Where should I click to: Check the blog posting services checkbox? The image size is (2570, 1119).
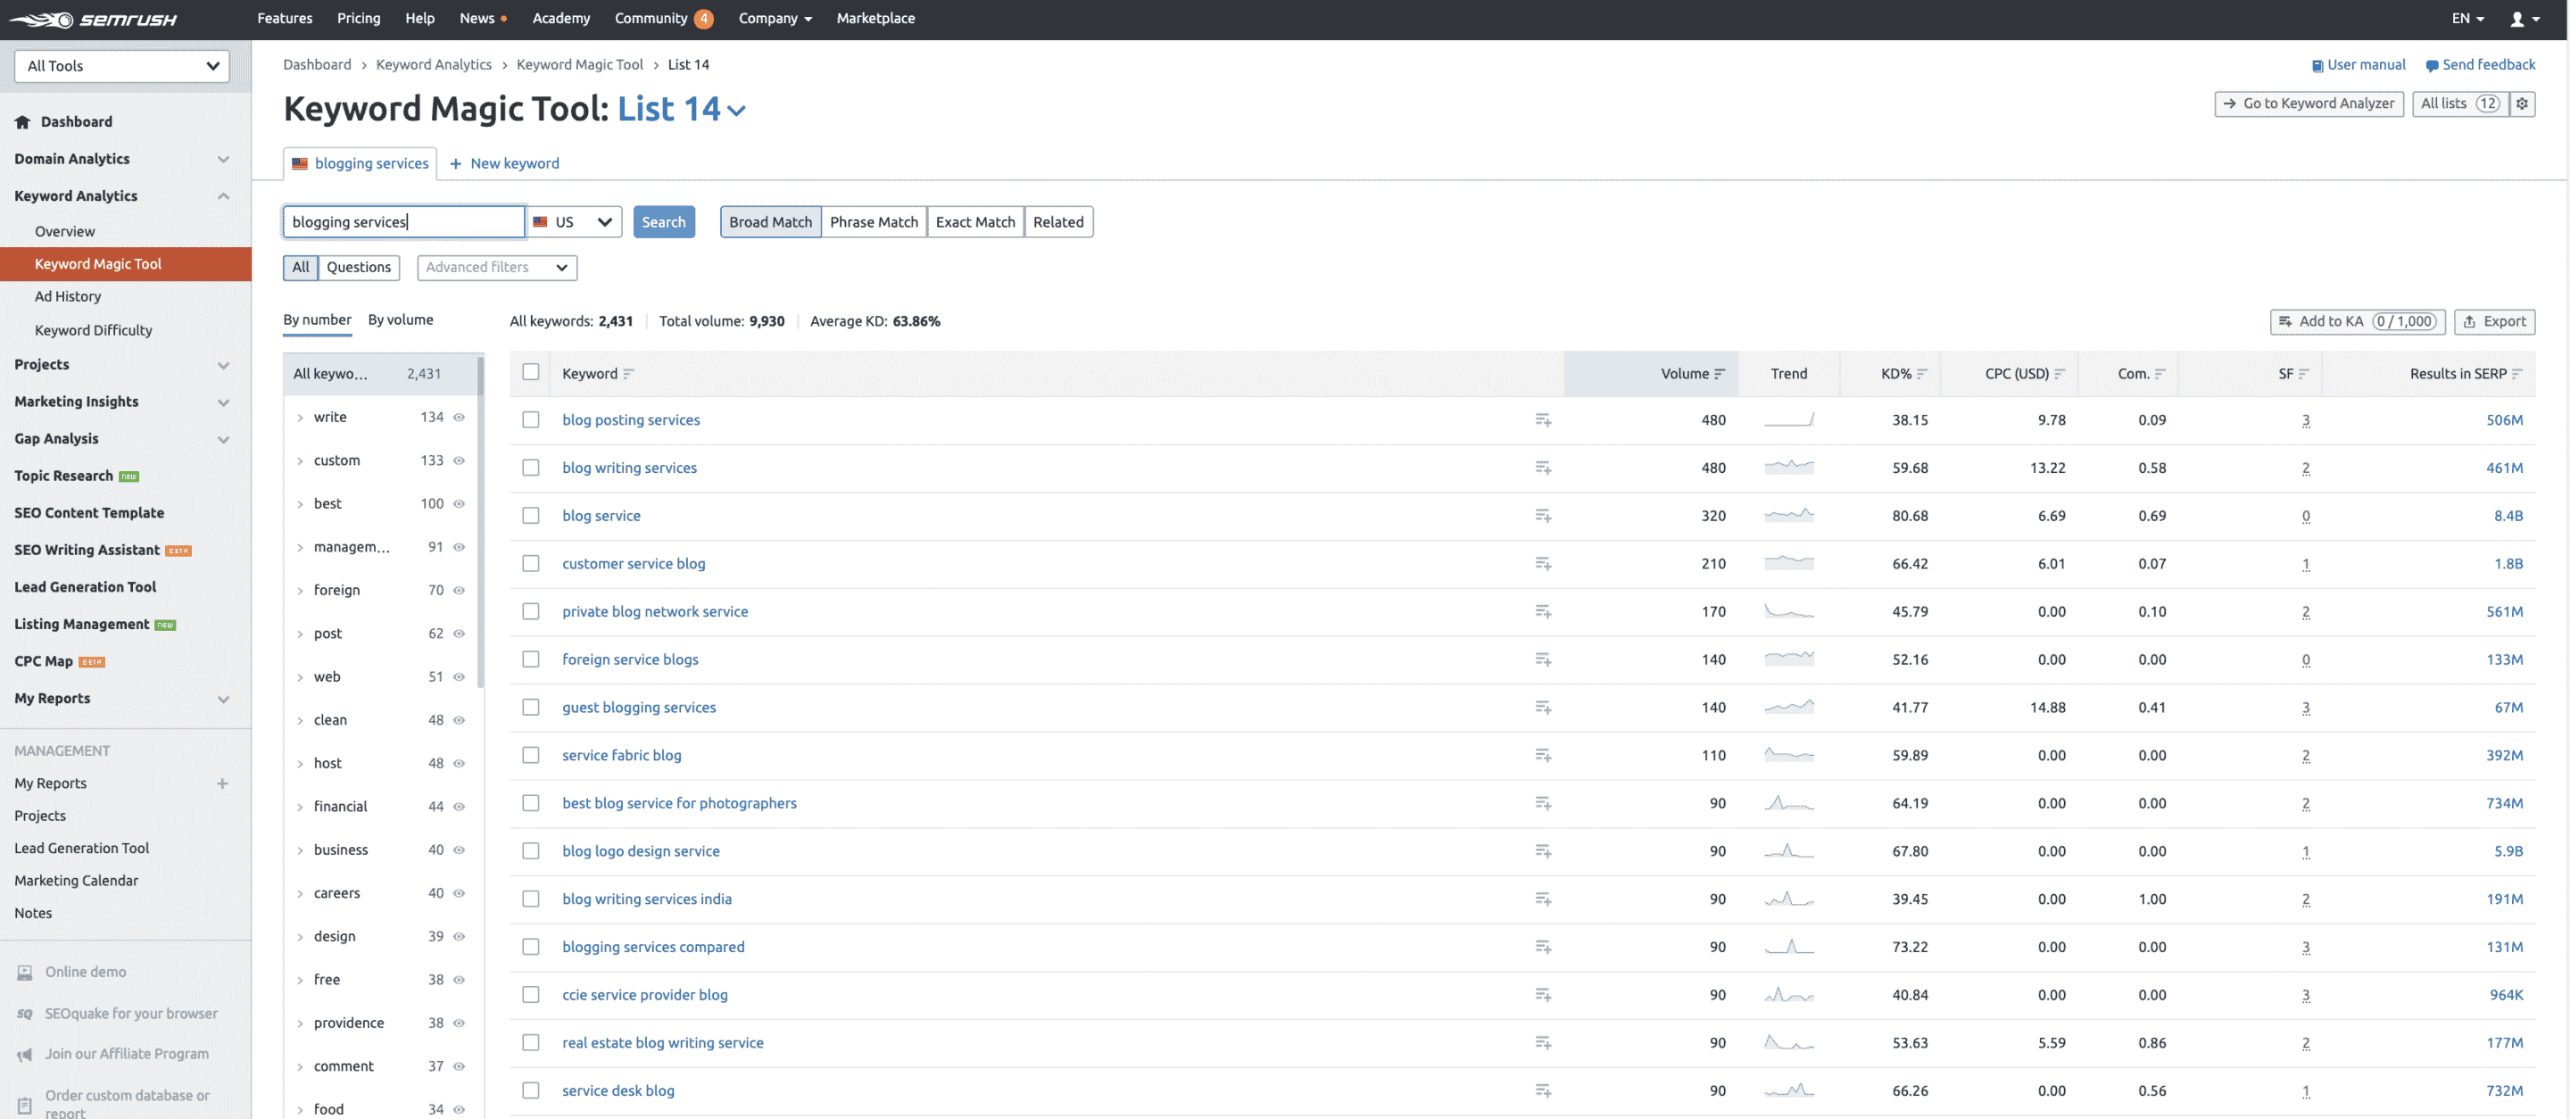531,420
